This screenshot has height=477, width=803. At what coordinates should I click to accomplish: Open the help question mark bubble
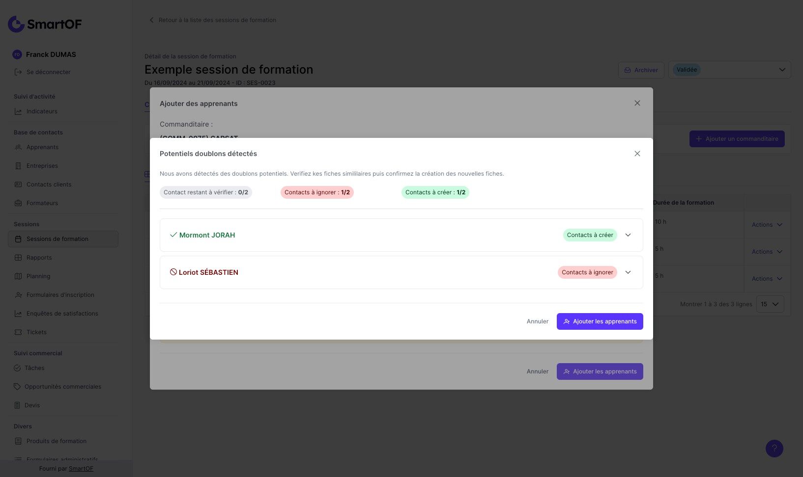(774, 448)
